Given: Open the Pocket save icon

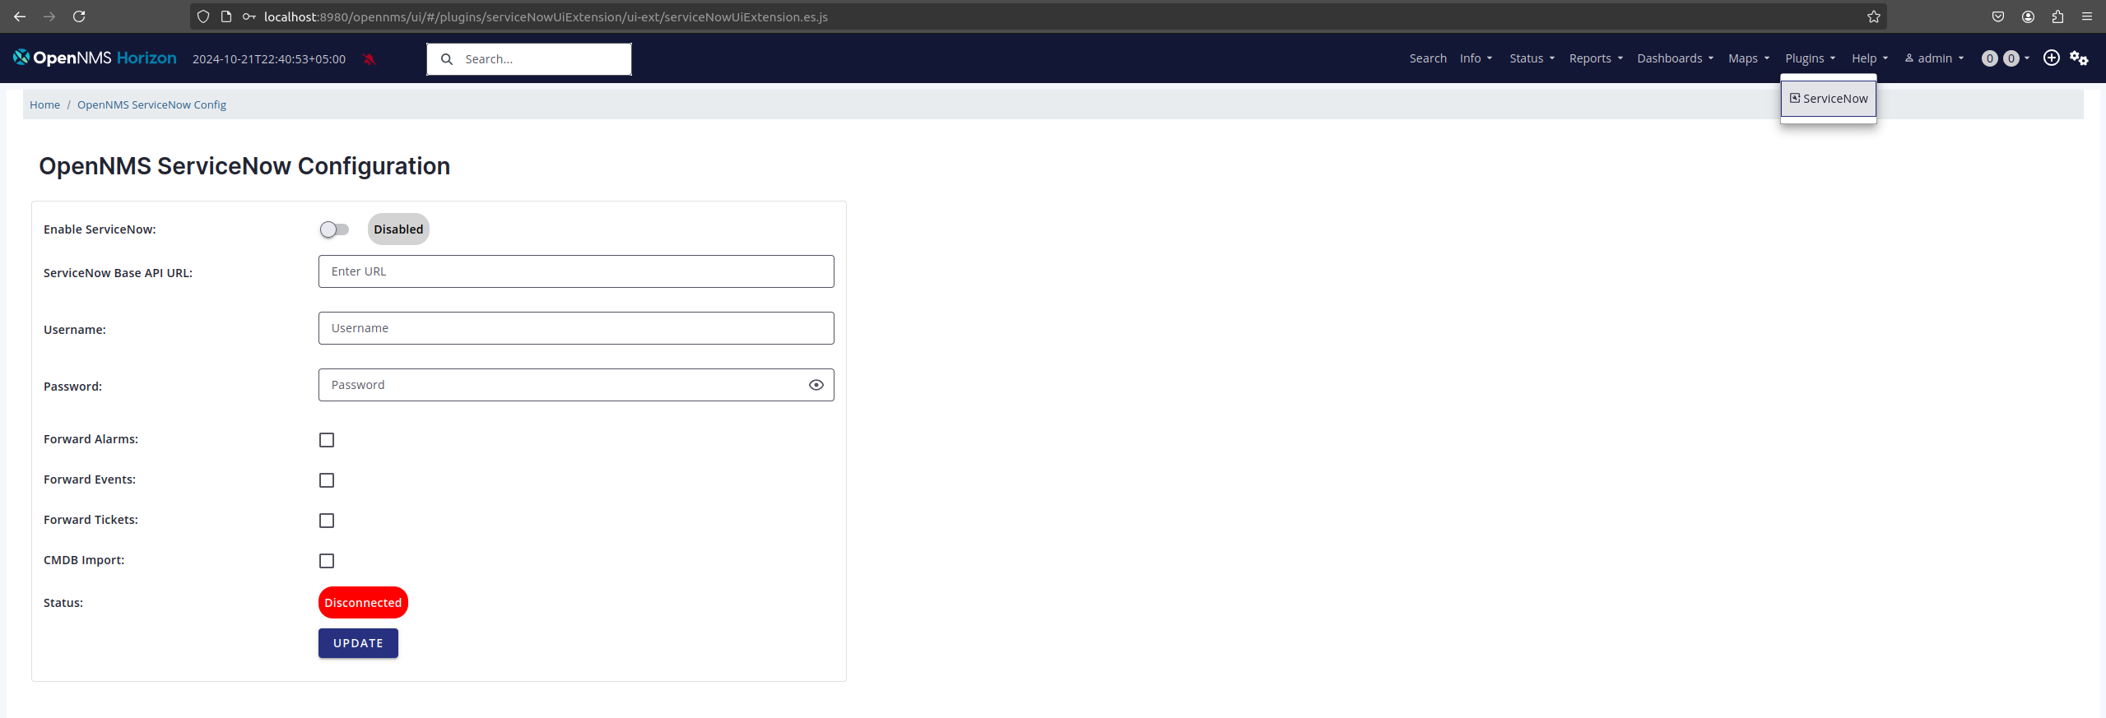Looking at the screenshot, I should click(1998, 16).
